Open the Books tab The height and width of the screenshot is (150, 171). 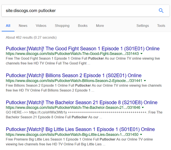pyautogui.click(x=83, y=26)
